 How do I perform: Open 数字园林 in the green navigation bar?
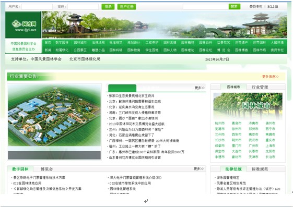coord(62,43)
